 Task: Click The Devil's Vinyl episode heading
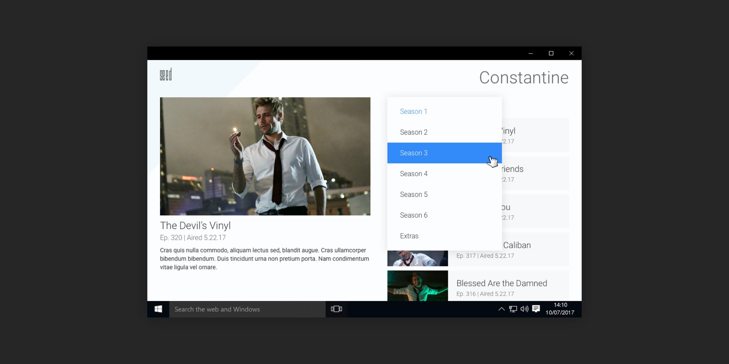[195, 226]
